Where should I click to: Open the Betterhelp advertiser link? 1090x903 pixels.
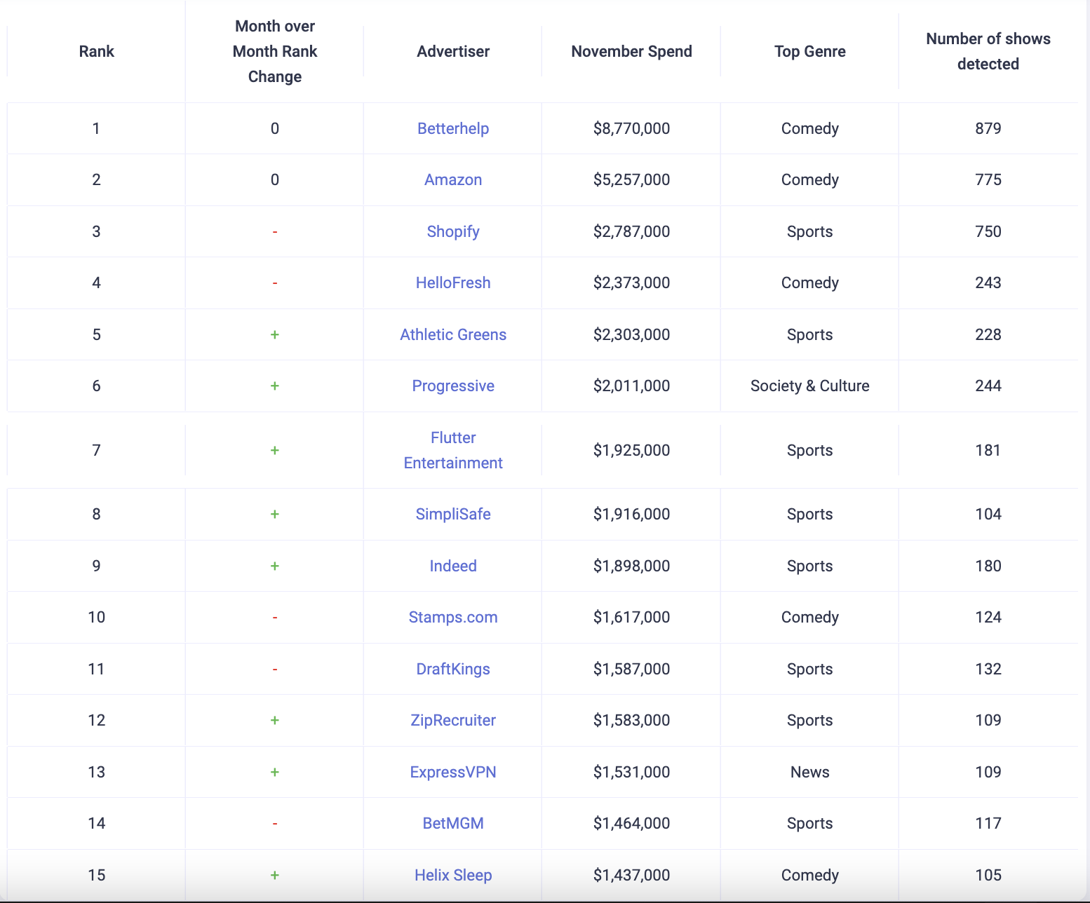453,128
